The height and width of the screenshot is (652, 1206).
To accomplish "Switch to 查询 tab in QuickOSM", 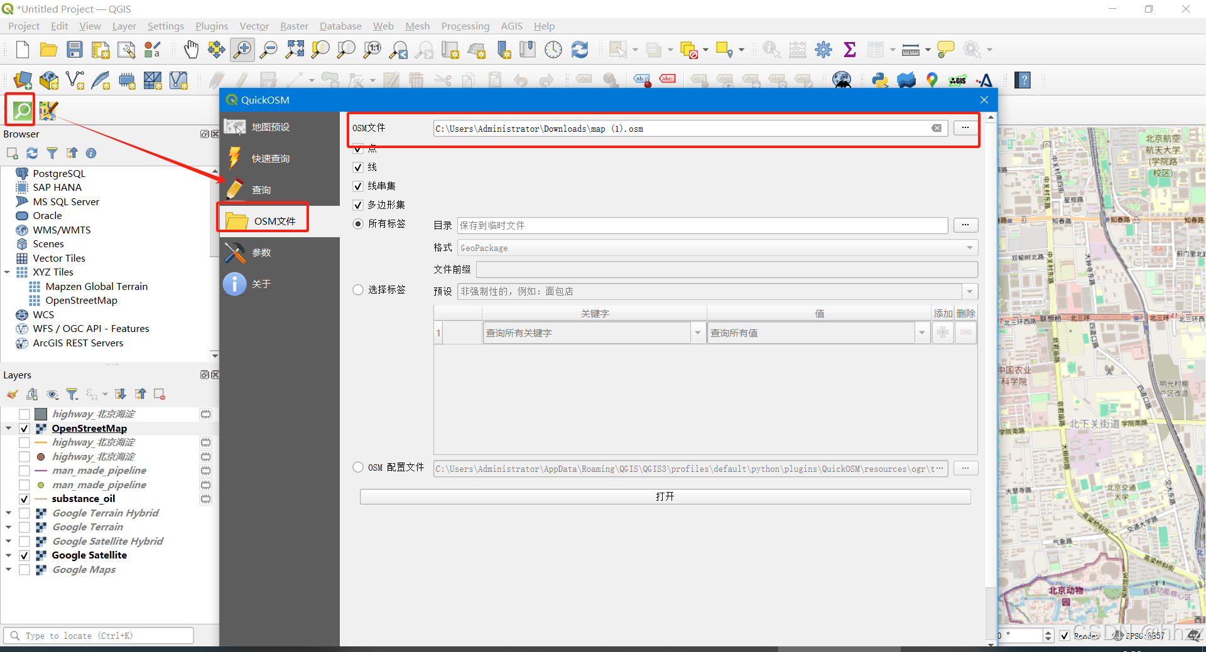I will coord(280,190).
